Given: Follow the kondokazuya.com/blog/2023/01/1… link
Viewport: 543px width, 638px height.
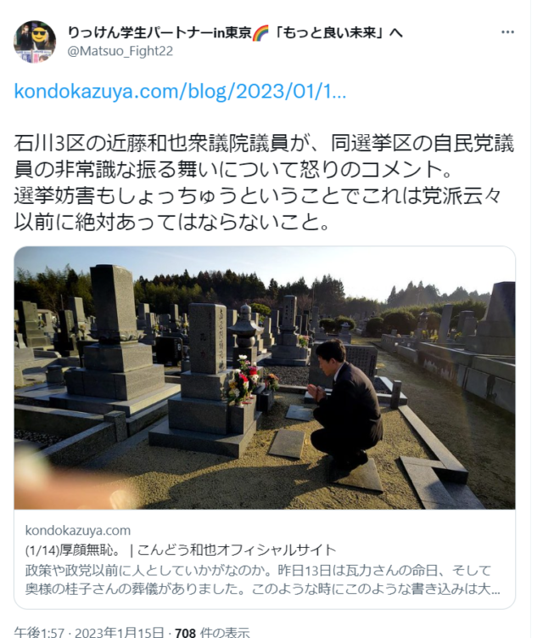Looking at the screenshot, I should coord(180,92).
